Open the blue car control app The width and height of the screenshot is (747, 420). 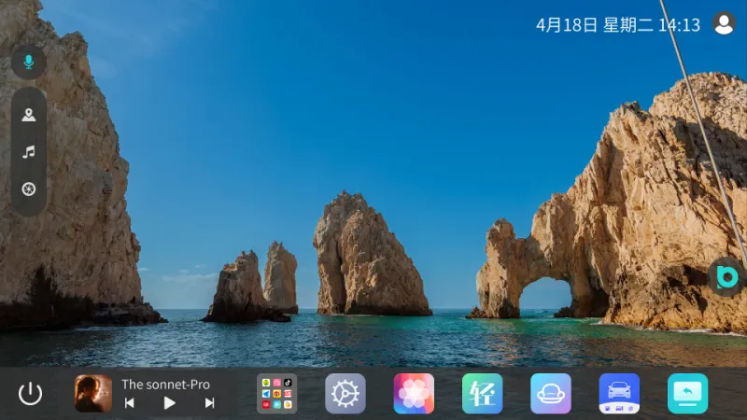point(619,393)
